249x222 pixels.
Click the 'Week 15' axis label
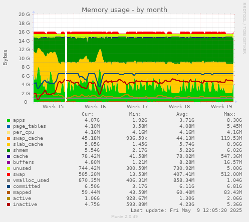pyautogui.click(x=53, y=107)
